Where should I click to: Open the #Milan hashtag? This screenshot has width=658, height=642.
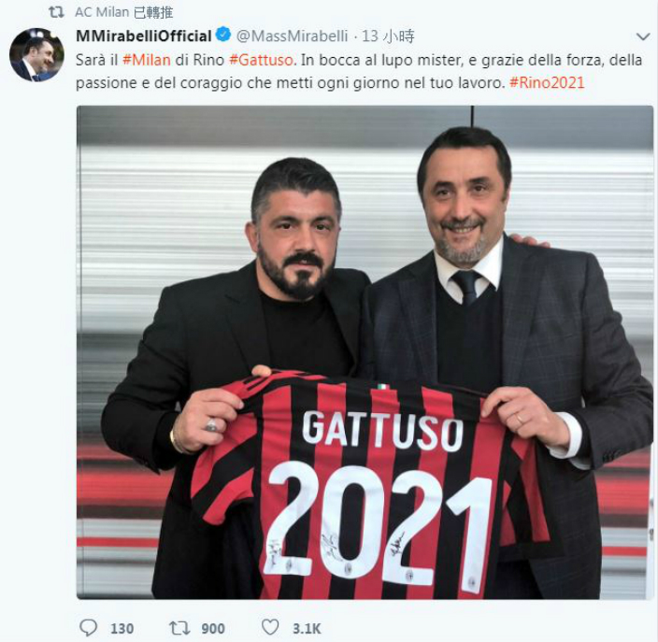(147, 60)
